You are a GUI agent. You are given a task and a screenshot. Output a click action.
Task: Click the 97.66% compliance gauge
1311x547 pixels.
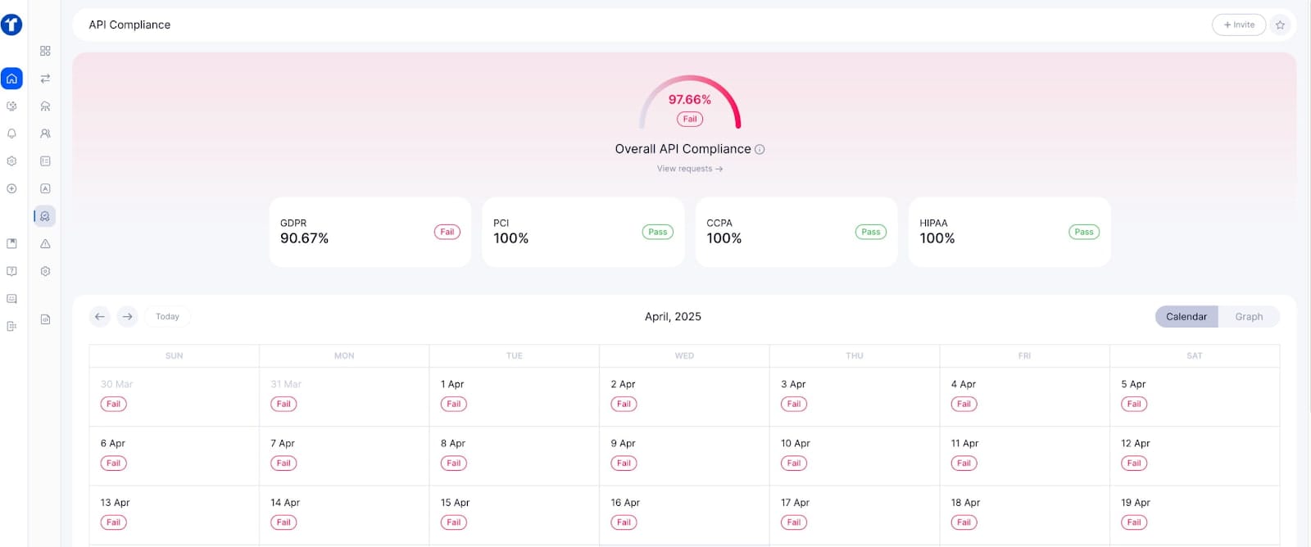coord(690,102)
